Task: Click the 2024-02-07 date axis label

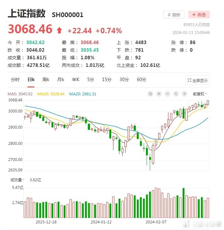Action: [156, 222]
